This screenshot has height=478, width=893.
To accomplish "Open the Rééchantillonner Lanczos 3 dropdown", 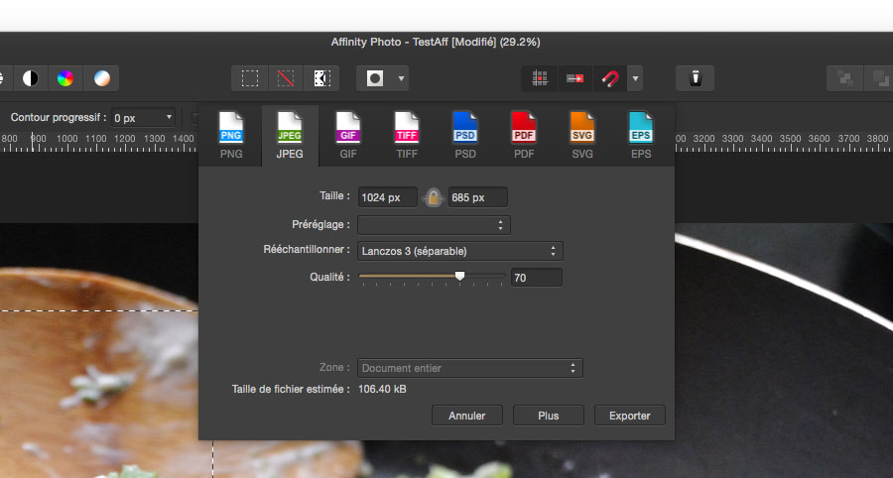I will 460,251.
